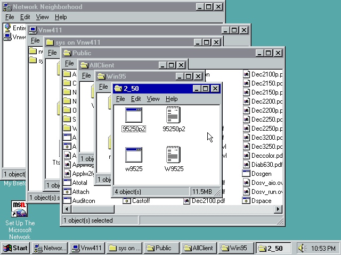
Task: Switch to AllClient taskbar button
Action: tap(199, 248)
